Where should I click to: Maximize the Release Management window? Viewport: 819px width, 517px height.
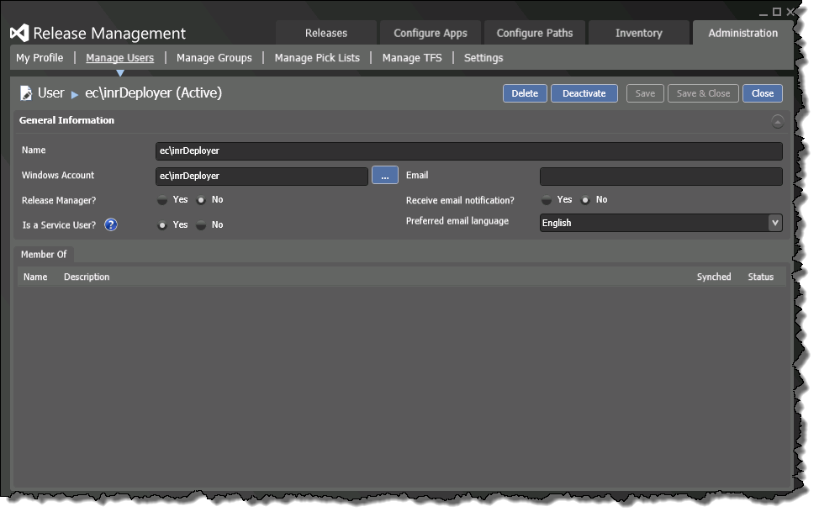(777, 12)
